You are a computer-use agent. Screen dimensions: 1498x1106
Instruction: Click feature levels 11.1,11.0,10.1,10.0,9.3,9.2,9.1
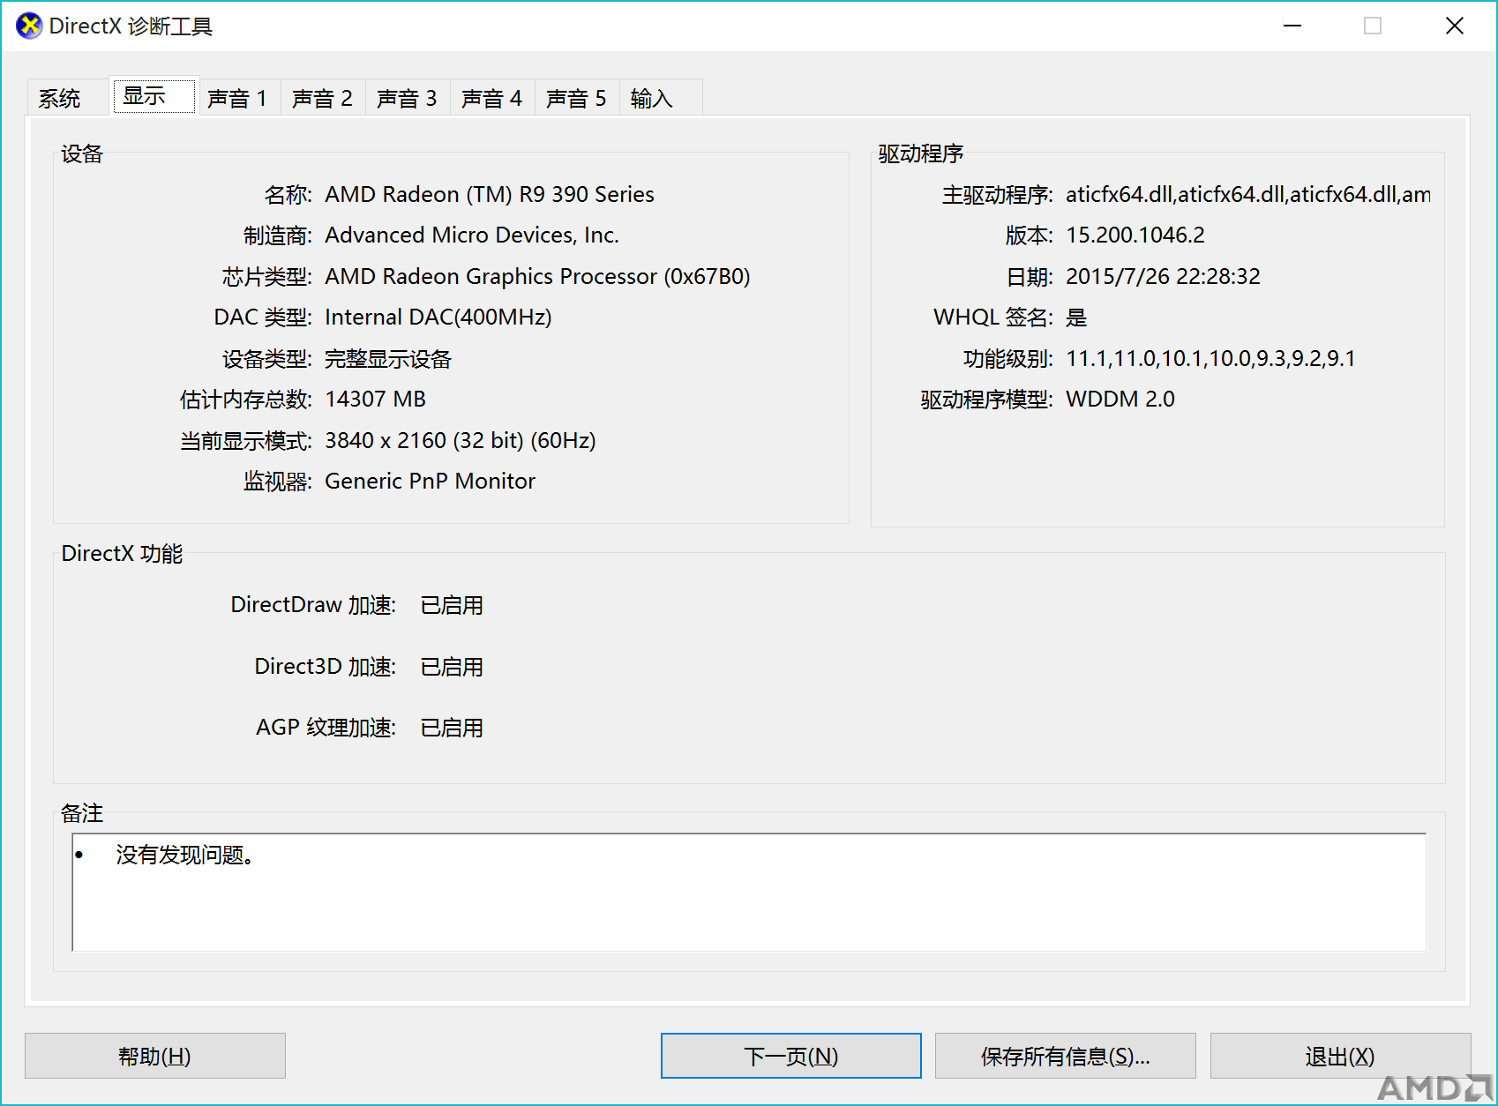[x=1210, y=359]
